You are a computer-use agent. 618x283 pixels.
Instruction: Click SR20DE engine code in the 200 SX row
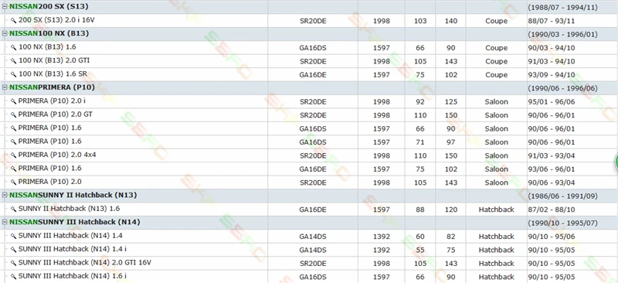313,21
